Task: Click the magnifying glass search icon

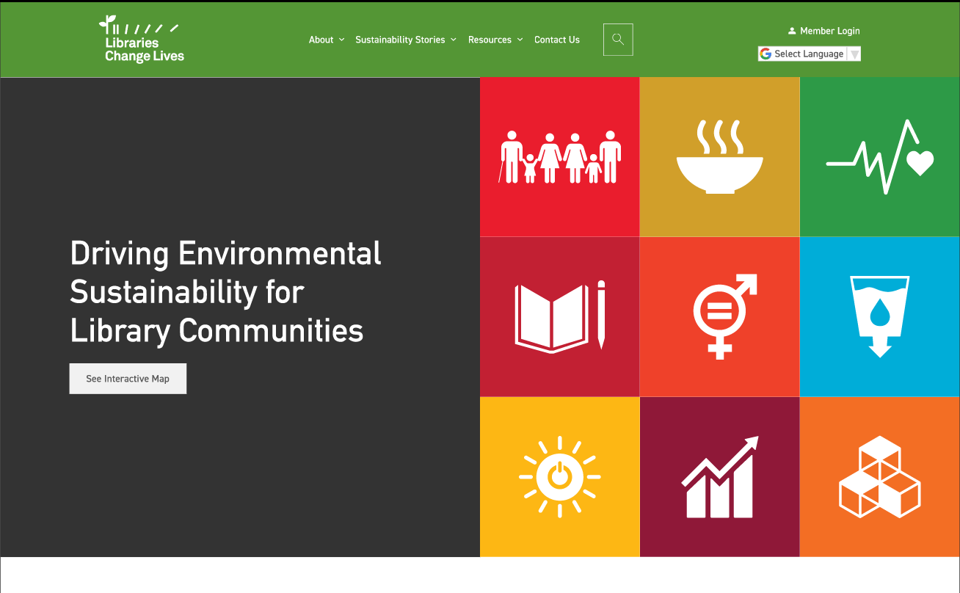Action: pos(618,40)
